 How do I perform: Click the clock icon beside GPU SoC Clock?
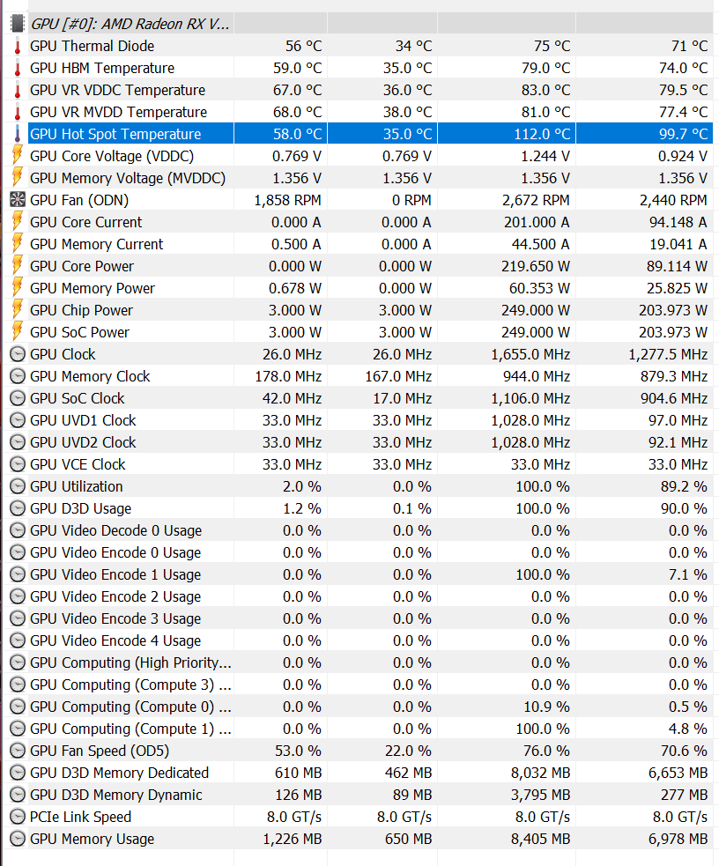[x=18, y=398]
